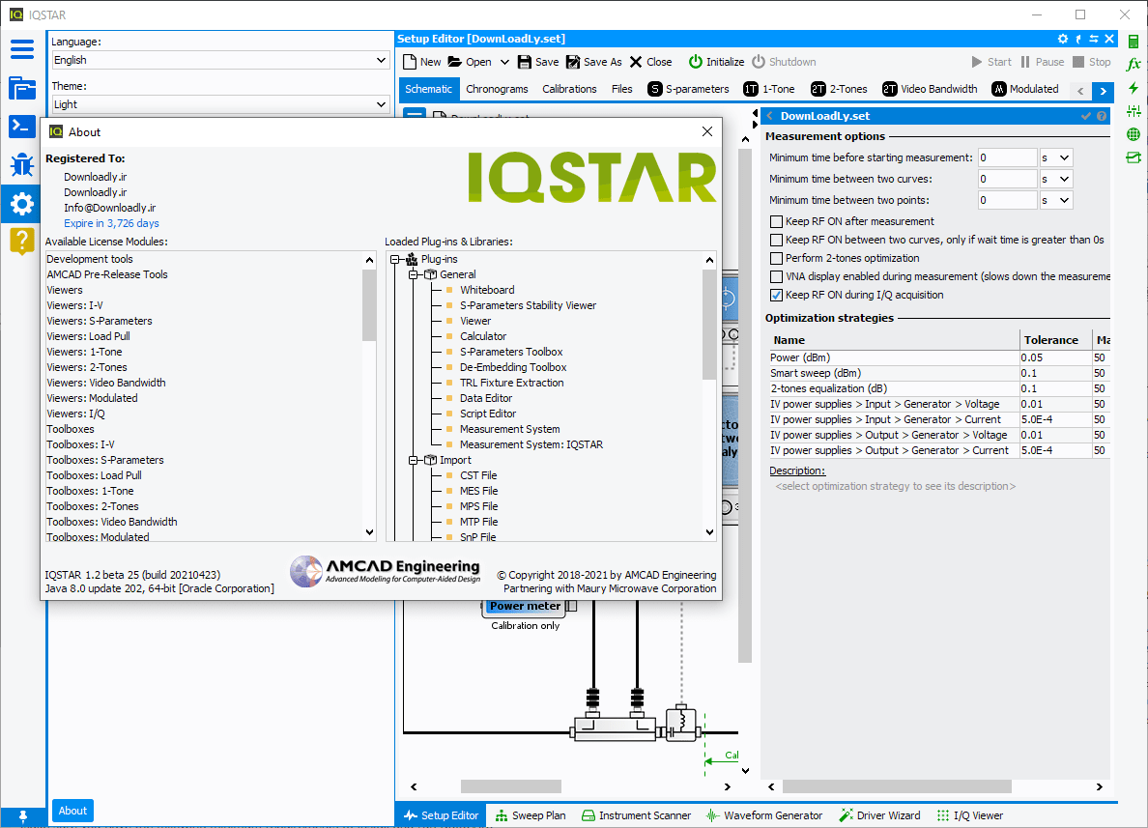
Task: Open the green sliders tuning icon
Action: pyautogui.click(x=1134, y=110)
